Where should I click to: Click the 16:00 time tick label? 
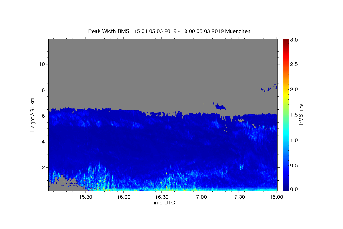click(123, 197)
